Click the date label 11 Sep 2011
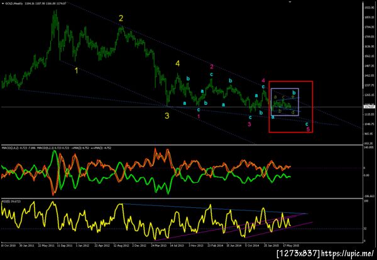The height and width of the screenshot is (260, 377). point(63,246)
